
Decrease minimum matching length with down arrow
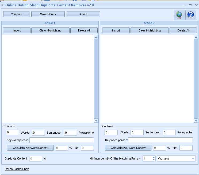(x=154, y=160)
